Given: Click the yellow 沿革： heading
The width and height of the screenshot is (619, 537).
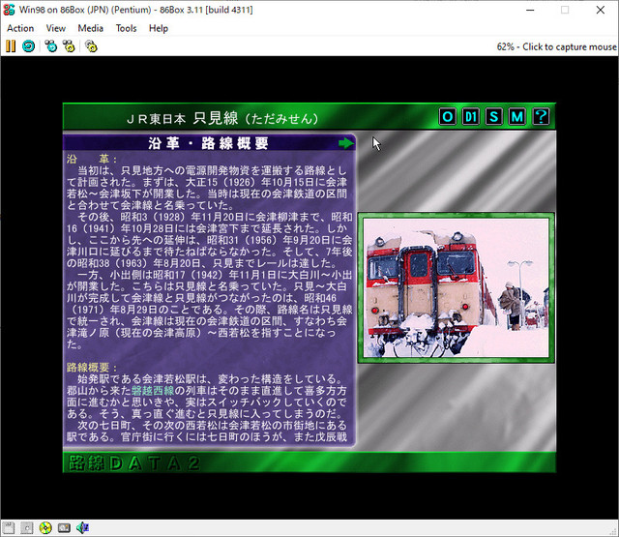Looking at the screenshot, I should pos(92,159).
